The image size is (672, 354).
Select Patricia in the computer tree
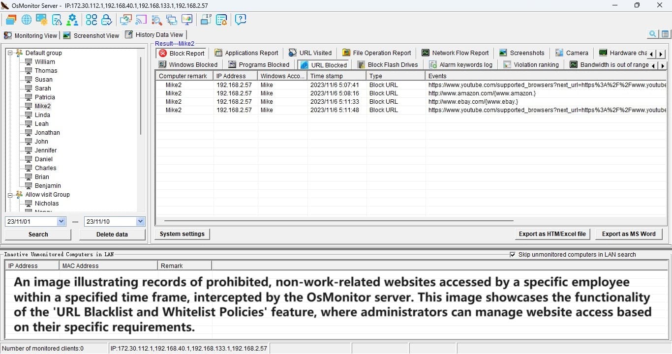click(x=45, y=97)
